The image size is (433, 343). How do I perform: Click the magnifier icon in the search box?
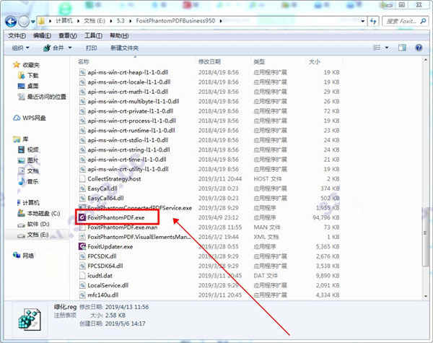coord(423,21)
